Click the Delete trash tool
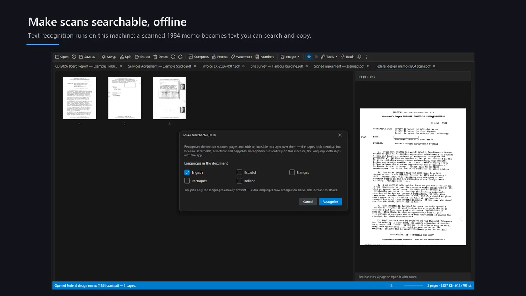The image size is (526, 296). tap(161, 57)
